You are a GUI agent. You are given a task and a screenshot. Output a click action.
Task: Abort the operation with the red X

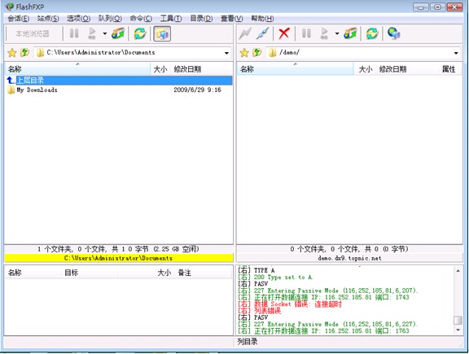(x=284, y=33)
